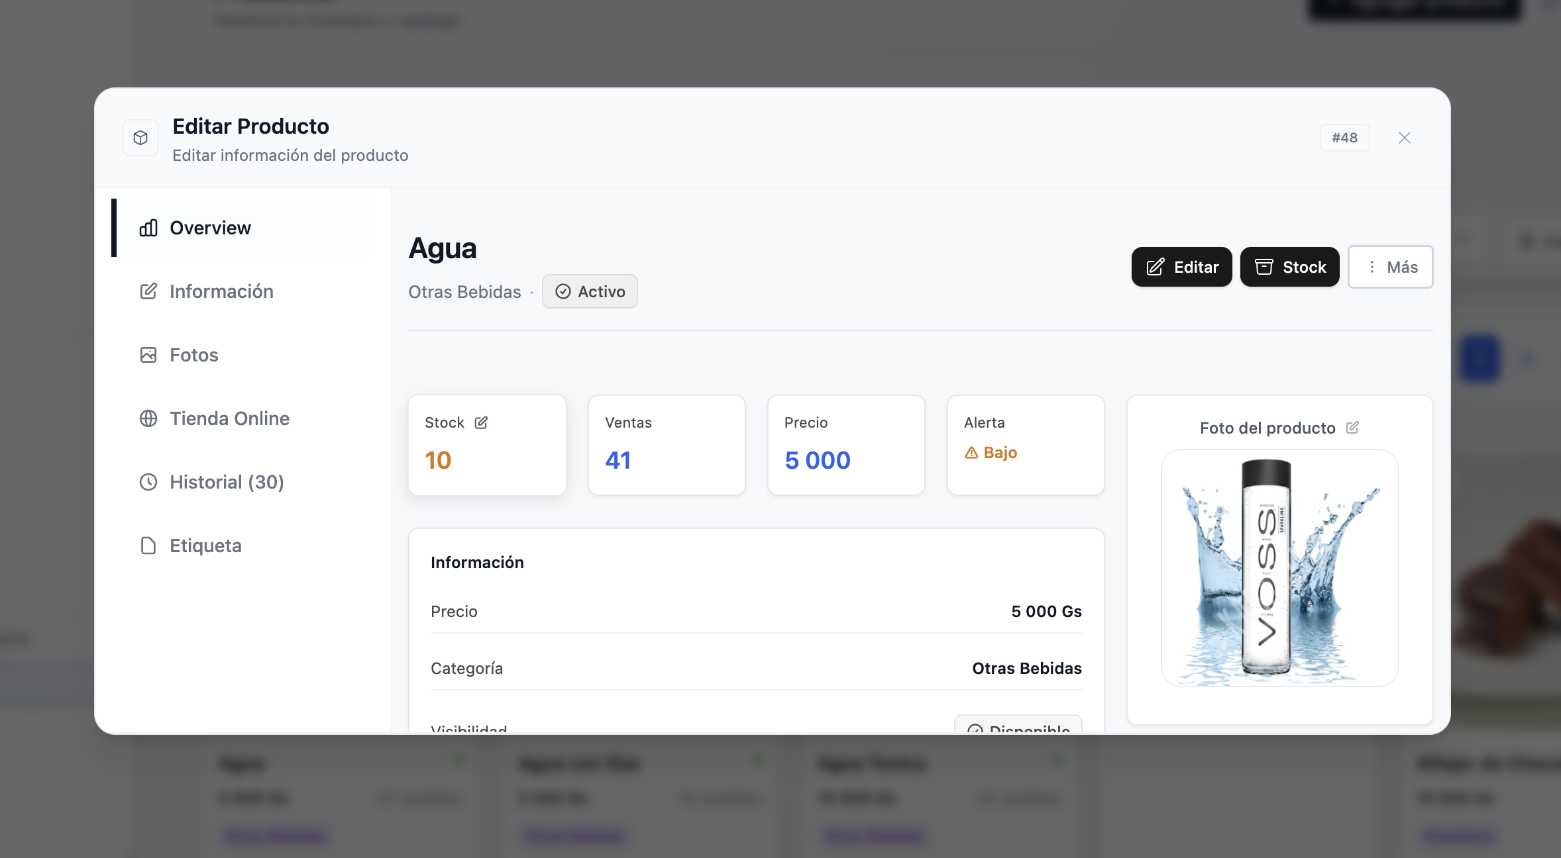Click the pencil icon to edit Stock value
Screen dimensions: 1561x858
pos(482,422)
